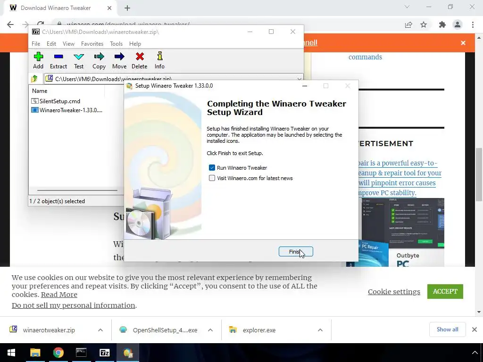Close the Download Winaero Tweaker tab

click(x=109, y=8)
